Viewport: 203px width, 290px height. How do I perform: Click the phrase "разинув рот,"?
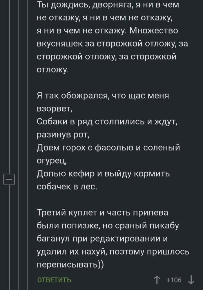pos(64,135)
